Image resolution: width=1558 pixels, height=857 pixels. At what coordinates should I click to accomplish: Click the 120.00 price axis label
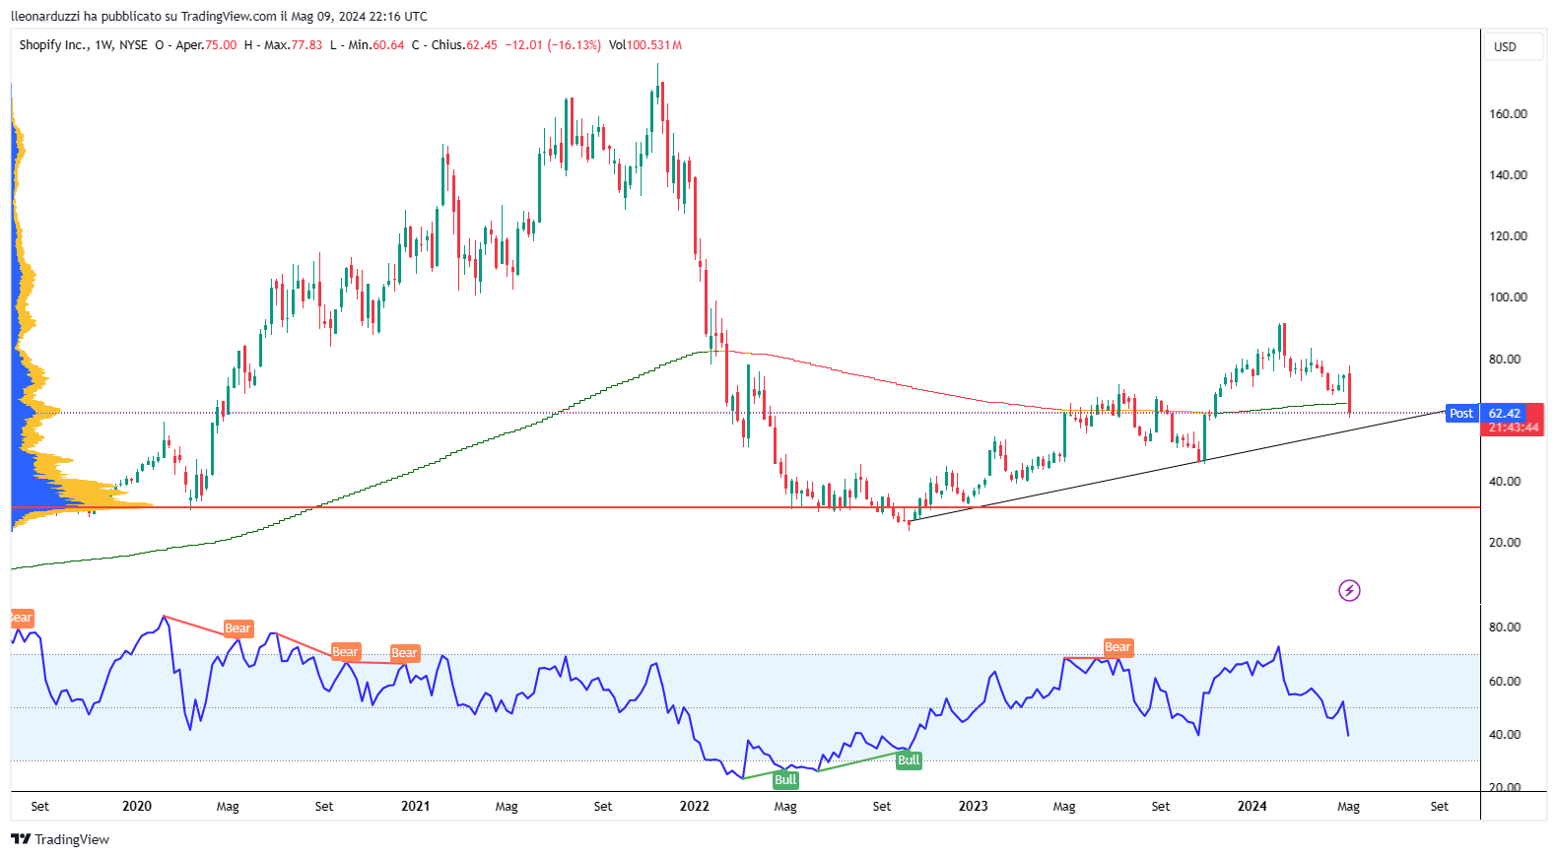pos(1508,235)
